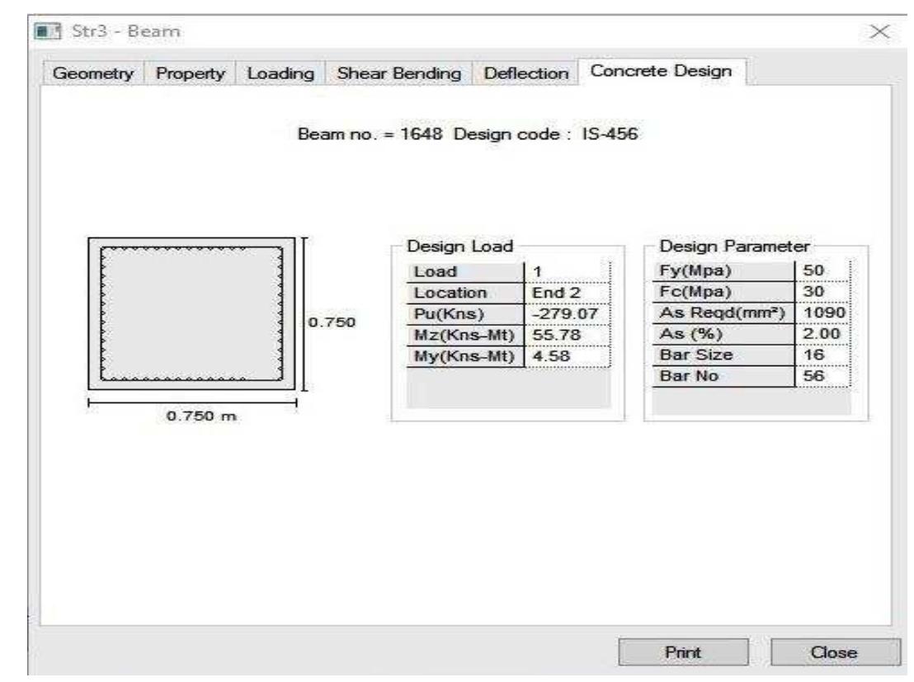
Task: Go to the Shear Bending tab
Action: coord(398,73)
